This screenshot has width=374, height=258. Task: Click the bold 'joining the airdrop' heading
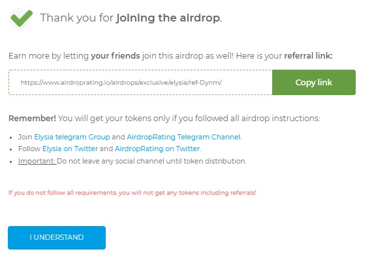coord(168,18)
